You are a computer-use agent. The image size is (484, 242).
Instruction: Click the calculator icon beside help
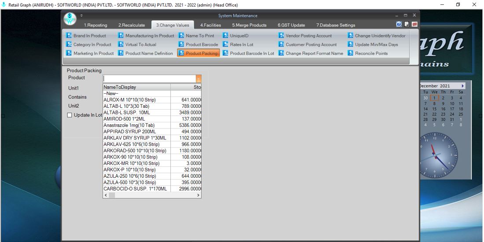click(x=407, y=24)
